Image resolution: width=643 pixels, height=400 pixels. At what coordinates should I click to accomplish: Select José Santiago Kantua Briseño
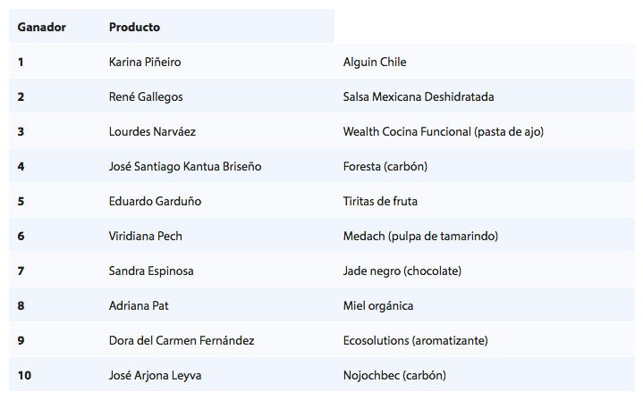click(185, 166)
